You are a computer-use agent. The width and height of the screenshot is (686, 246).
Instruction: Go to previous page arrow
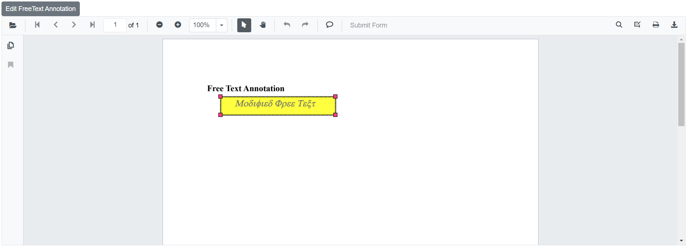pos(56,25)
